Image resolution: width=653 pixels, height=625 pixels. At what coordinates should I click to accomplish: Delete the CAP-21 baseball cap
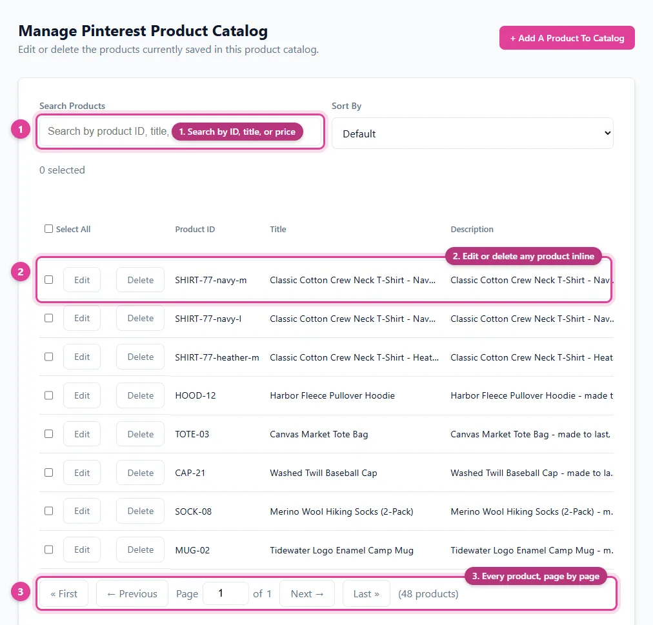tap(141, 473)
